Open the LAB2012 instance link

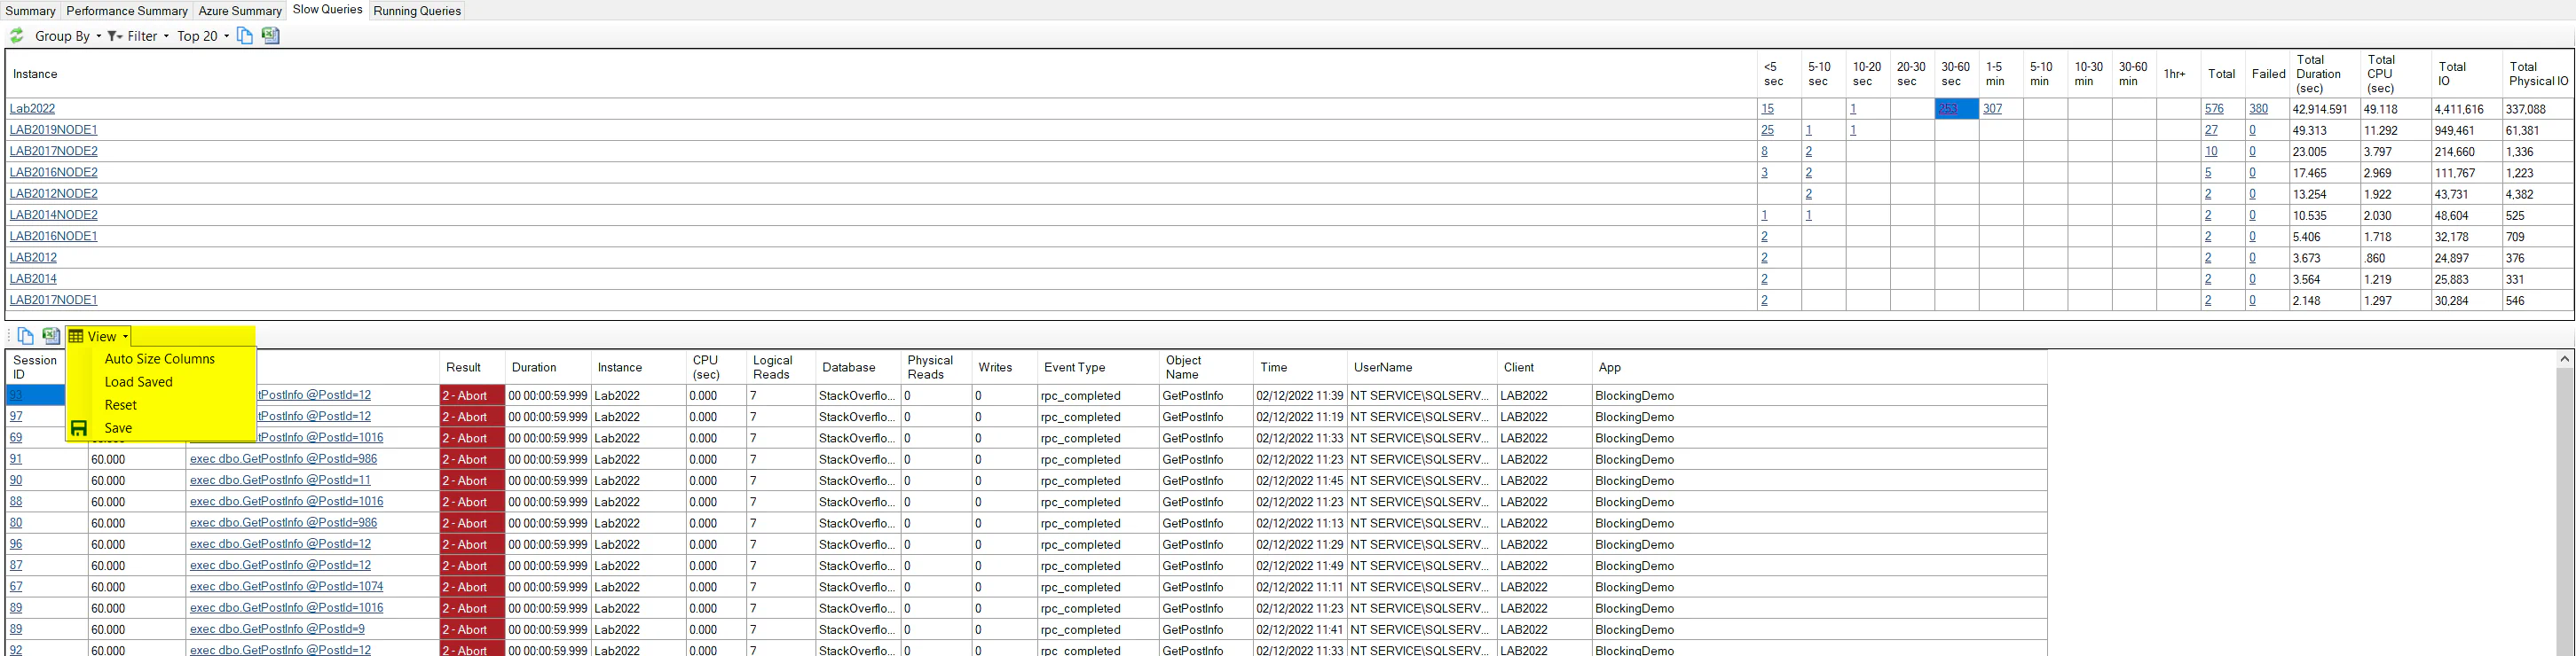[x=33, y=258]
